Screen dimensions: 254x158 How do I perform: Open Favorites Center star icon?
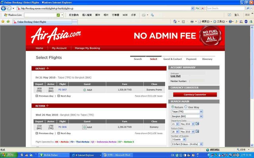pyautogui.click(x=3, y=21)
